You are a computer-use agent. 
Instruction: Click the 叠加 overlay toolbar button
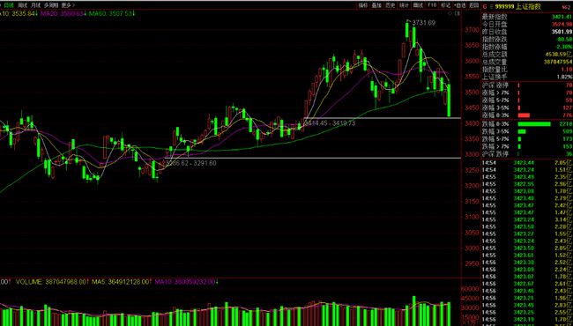376,5
